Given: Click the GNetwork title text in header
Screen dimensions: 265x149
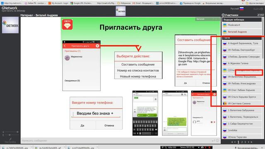Looking at the screenshot, I should point(10,8).
